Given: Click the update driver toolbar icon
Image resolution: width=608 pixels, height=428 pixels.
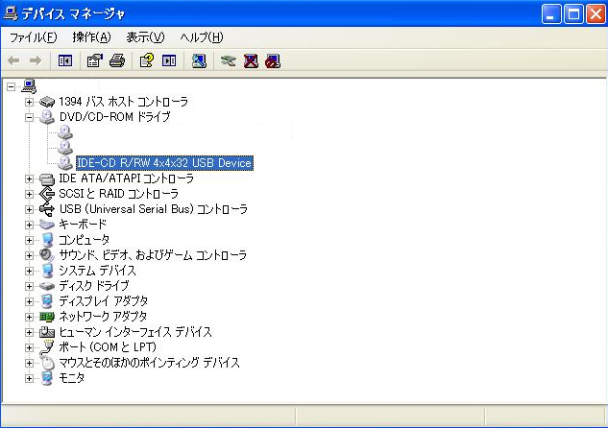Looking at the screenshot, I should tap(228, 60).
